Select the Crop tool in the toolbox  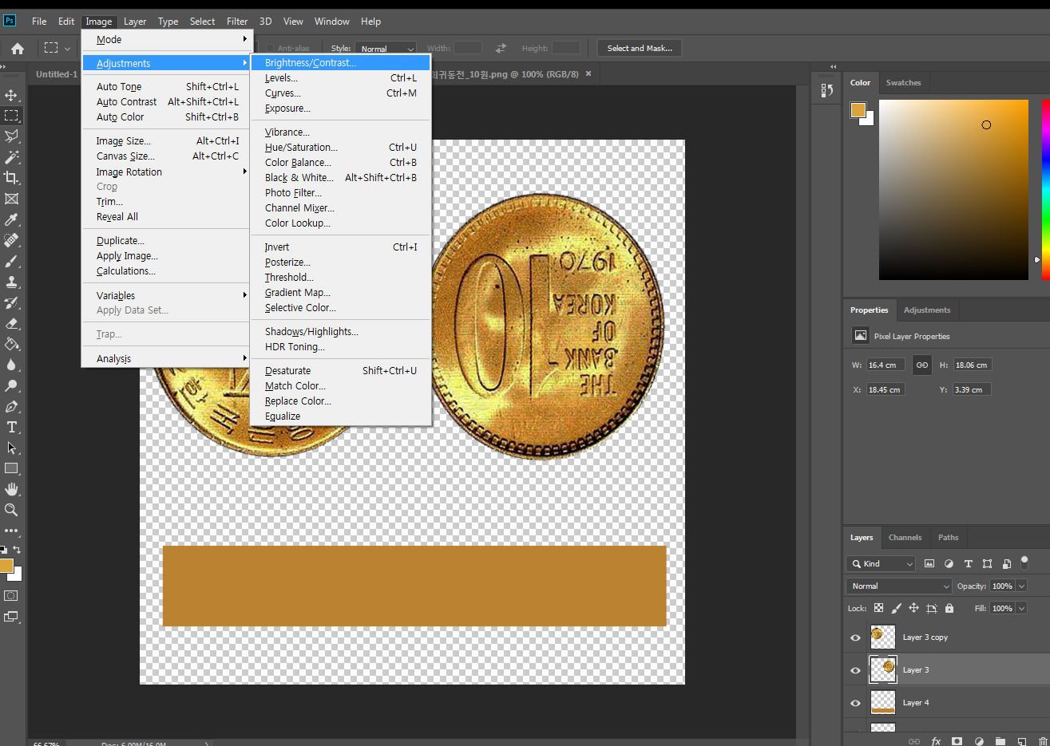pos(11,178)
